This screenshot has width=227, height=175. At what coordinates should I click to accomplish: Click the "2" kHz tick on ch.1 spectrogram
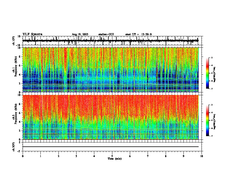(20, 83)
